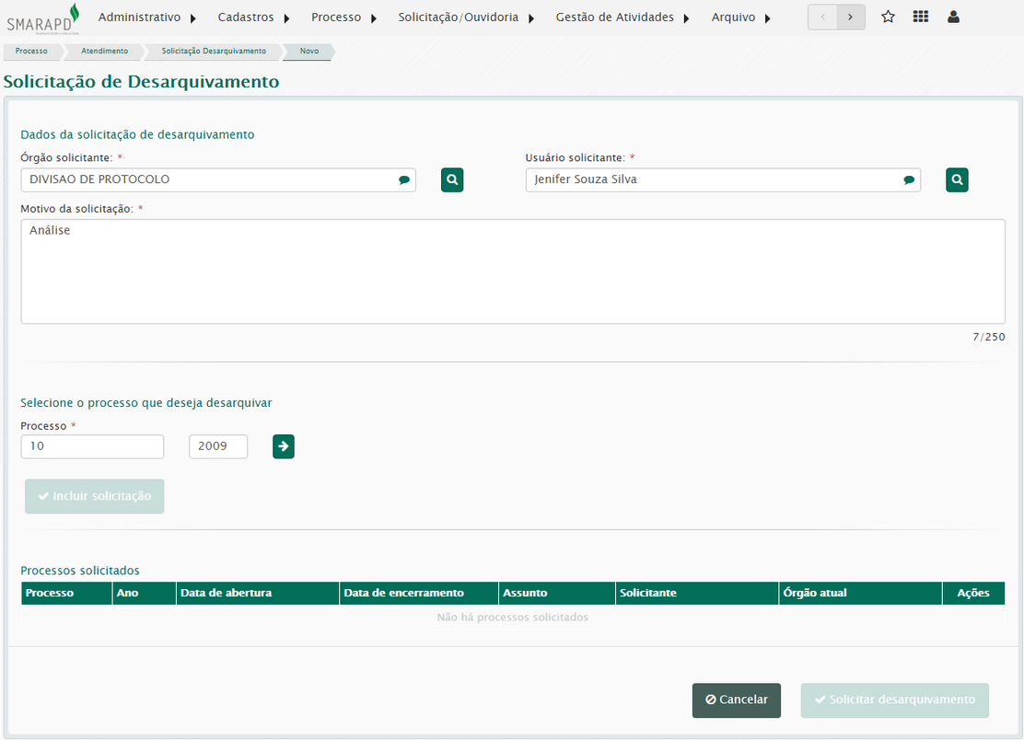1024x740 pixels.
Task: Click the Atendimento breadcrumb
Action: 102,52
